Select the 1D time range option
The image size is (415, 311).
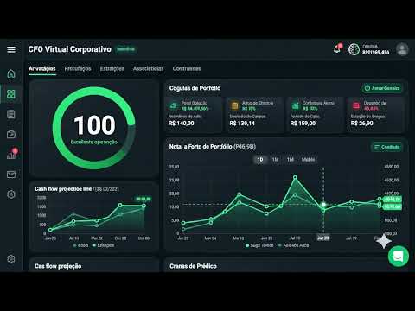click(x=260, y=159)
